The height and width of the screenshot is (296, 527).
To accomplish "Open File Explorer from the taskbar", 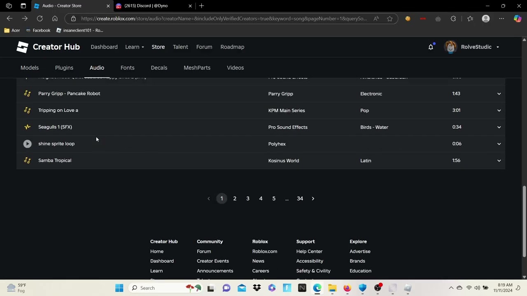I will click(x=332, y=288).
